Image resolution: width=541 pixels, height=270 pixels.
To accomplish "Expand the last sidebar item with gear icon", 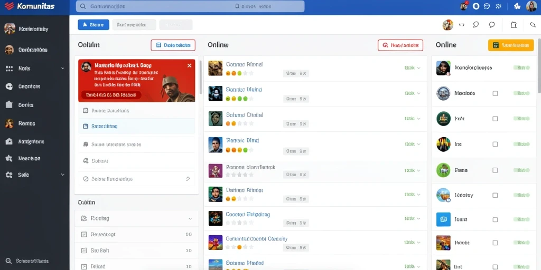I will click(34, 175).
